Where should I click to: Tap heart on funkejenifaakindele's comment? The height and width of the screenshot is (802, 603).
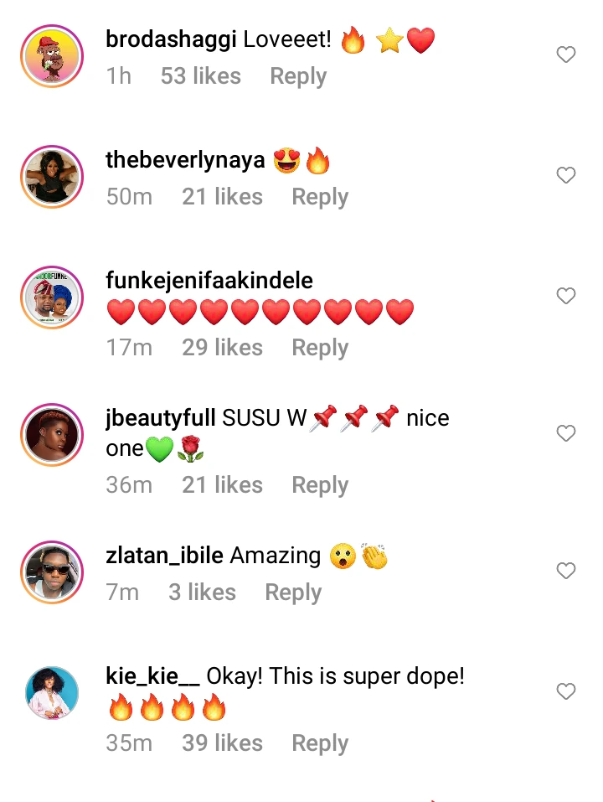(566, 296)
